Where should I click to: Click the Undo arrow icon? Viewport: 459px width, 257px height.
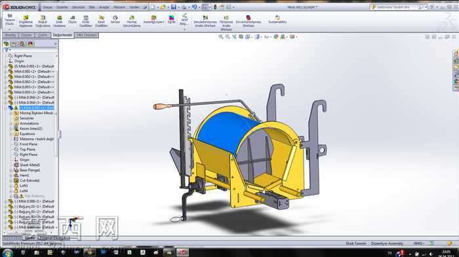(x=194, y=7)
